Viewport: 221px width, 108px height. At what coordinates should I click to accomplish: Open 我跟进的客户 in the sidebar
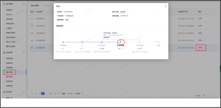pyautogui.click(x=11, y=33)
